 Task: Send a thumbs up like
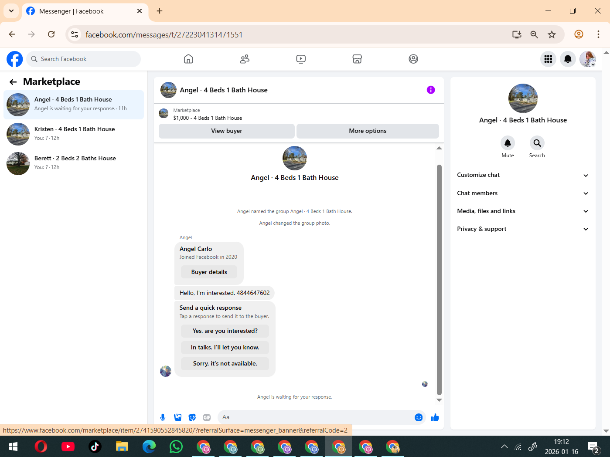point(435,417)
